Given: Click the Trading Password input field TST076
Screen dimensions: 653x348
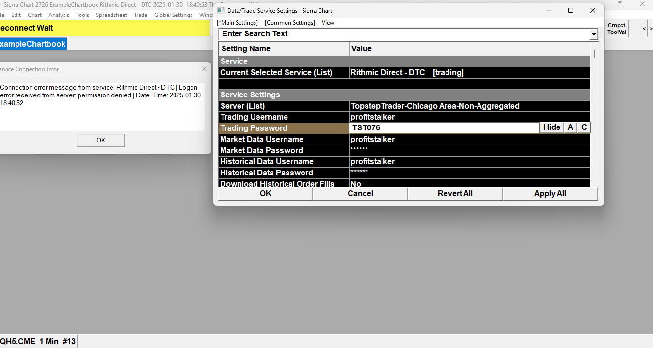Looking at the screenshot, I should 444,128.
